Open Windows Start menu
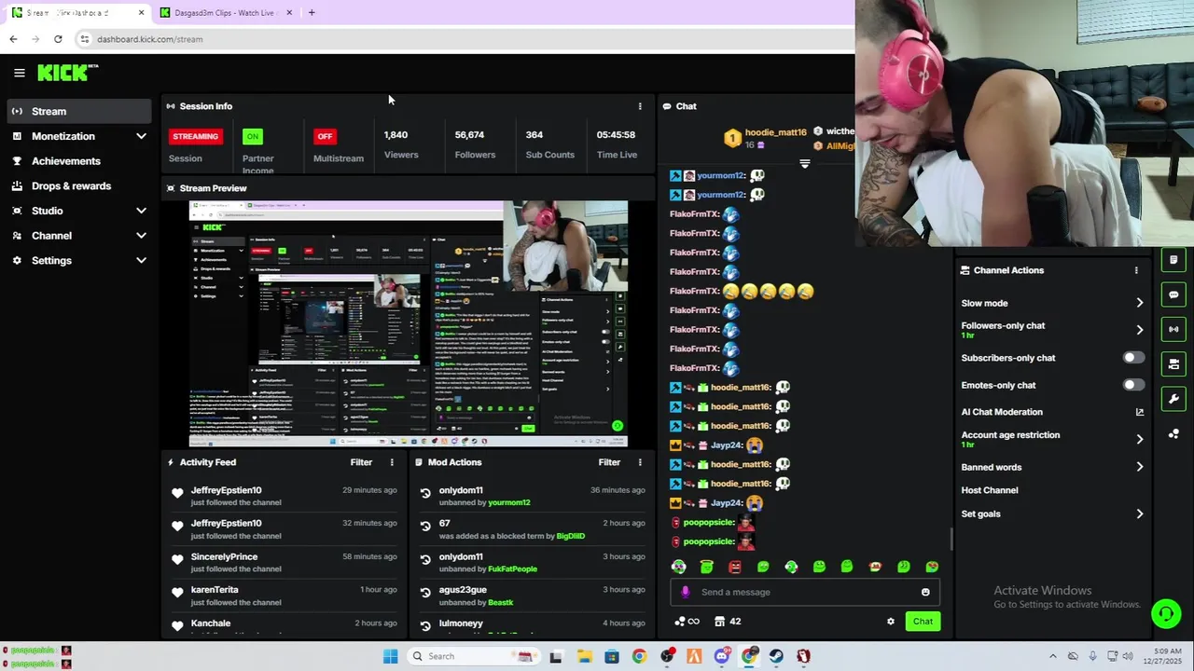This screenshot has height=671, width=1194. (x=391, y=656)
